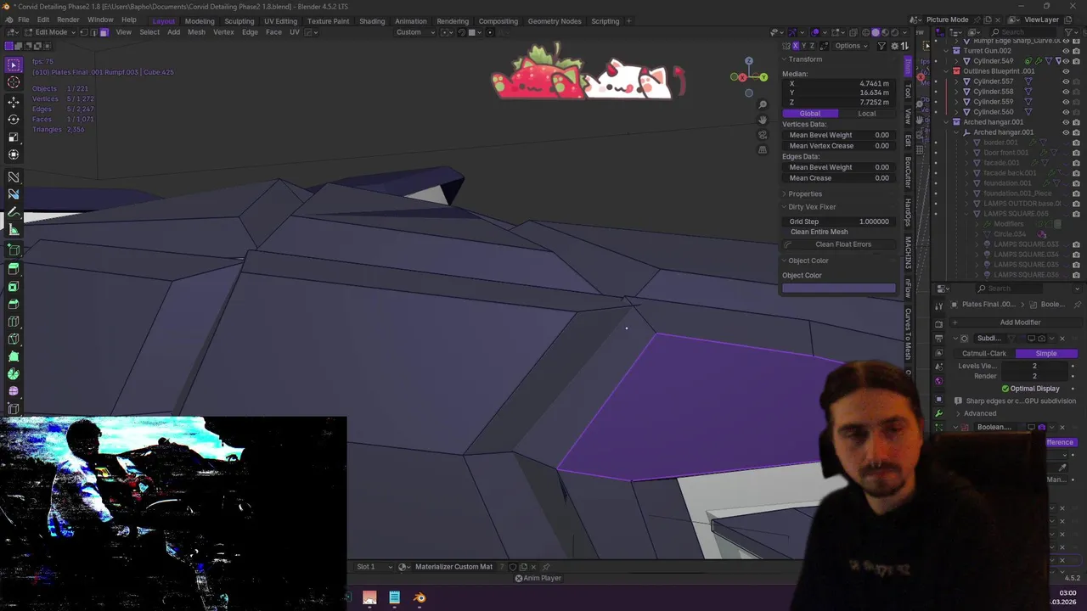The image size is (1087, 611).
Task: Open Modifiers wrench properties tab
Action: click(x=938, y=413)
